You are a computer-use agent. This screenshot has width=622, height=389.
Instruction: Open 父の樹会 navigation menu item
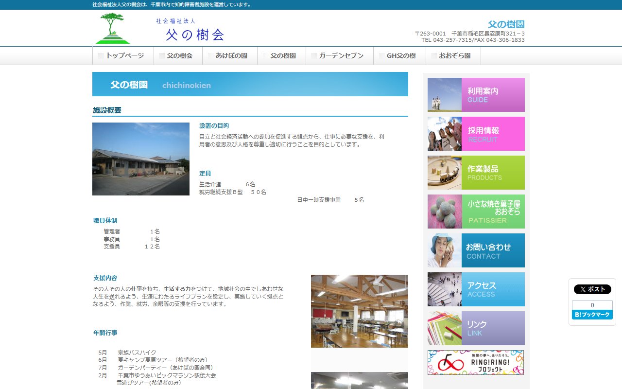[178, 56]
